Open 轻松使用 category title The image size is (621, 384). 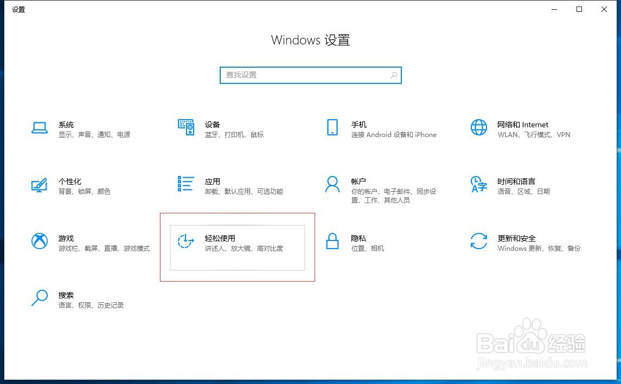click(x=220, y=238)
